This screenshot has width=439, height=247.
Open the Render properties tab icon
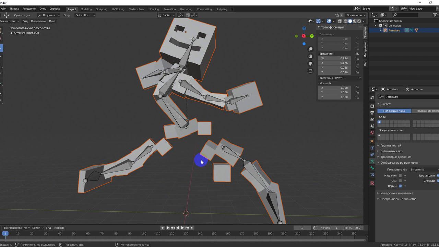(x=372, y=106)
